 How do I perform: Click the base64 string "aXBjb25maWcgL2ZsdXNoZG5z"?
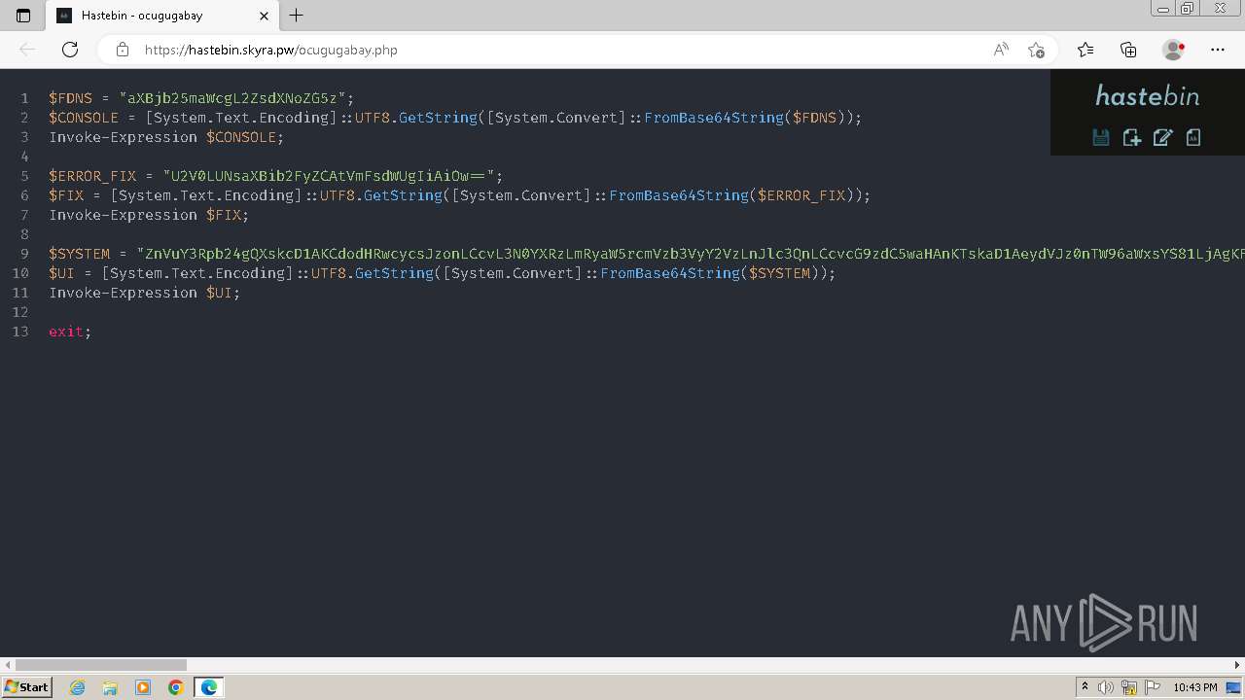tap(232, 98)
